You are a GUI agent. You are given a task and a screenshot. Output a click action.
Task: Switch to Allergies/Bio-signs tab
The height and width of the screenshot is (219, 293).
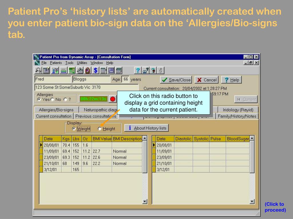click(56, 110)
